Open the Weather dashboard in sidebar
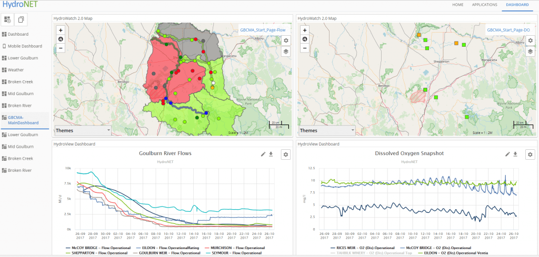The height and width of the screenshot is (257, 539). click(x=15, y=69)
